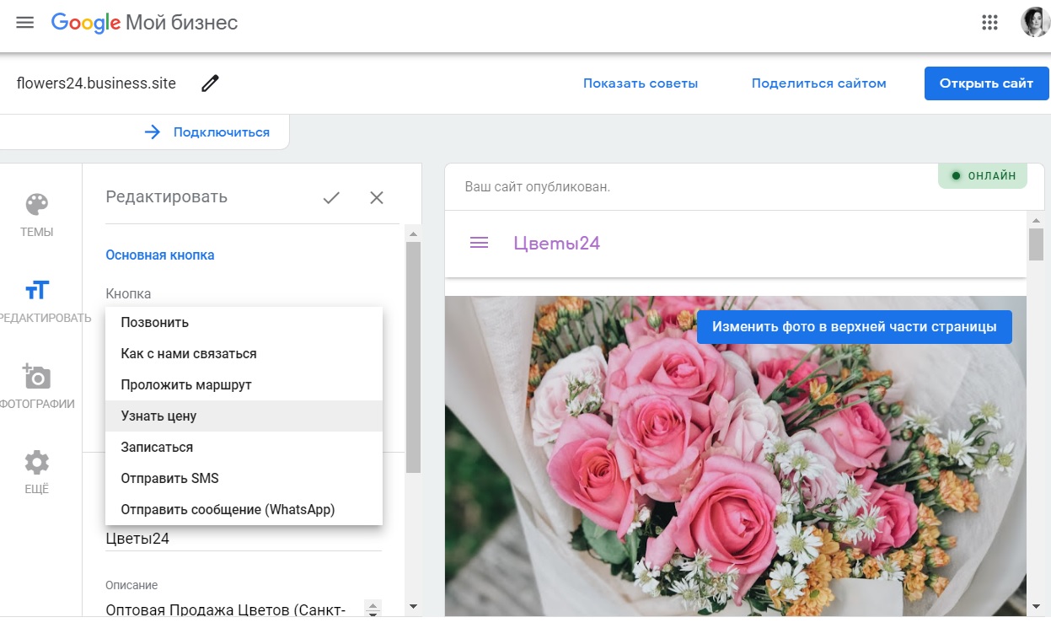Open the Google apps grid

(x=989, y=23)
